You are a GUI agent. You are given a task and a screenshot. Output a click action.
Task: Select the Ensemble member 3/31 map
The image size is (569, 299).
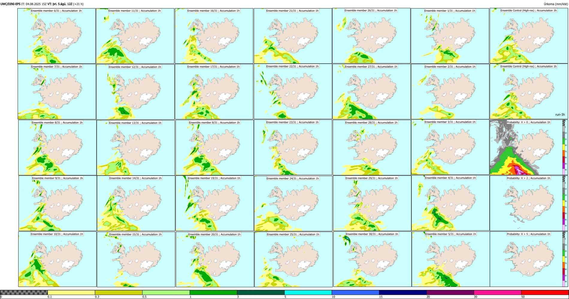(450, 147)
